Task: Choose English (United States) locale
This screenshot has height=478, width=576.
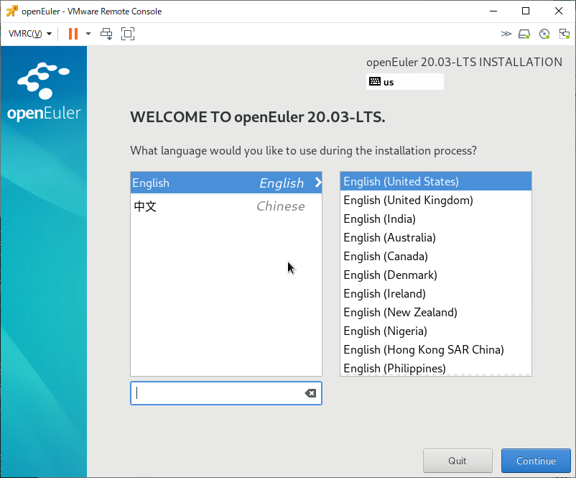Action: [x=436, y=181]
